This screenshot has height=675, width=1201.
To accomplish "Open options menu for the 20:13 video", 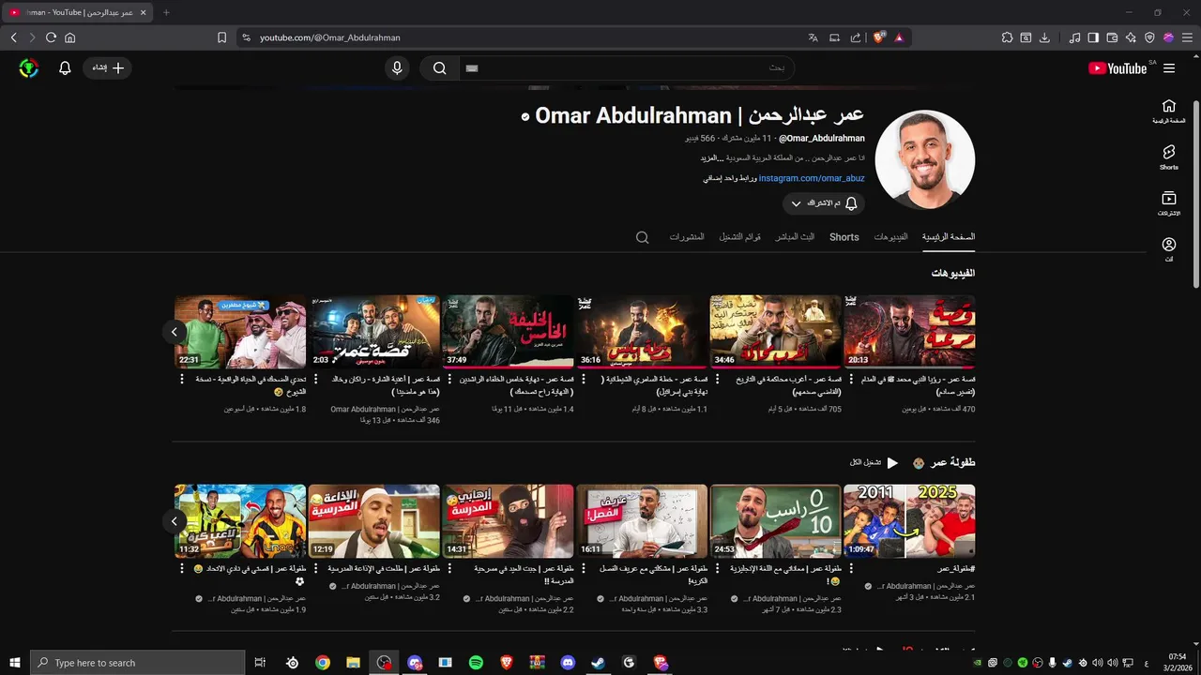I will coord(852,381).
